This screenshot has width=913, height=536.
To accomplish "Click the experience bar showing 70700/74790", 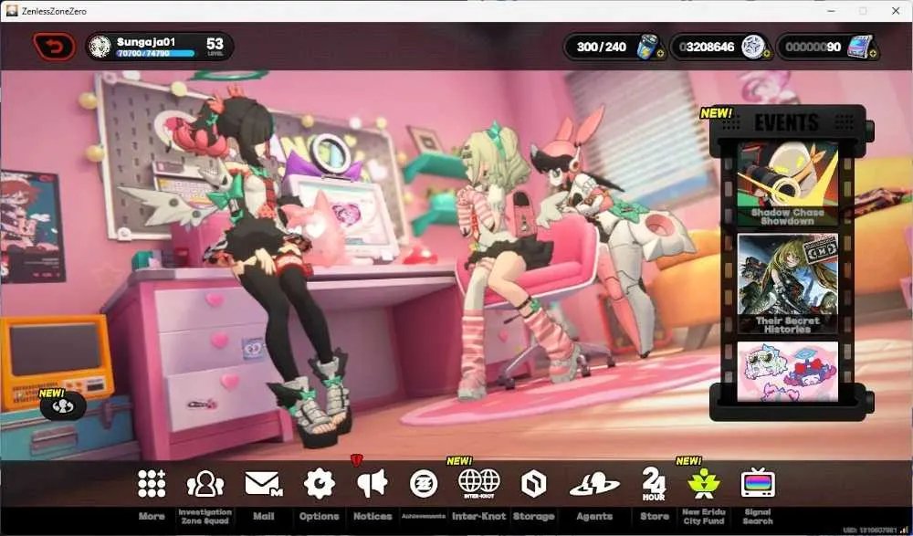I will (155, 54).
